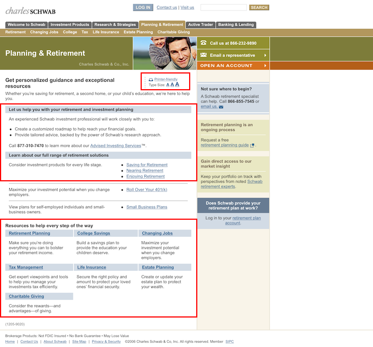Click the Open an Account button
The width and height of the screenshot is (373, 347).
[x=233, y=65]
